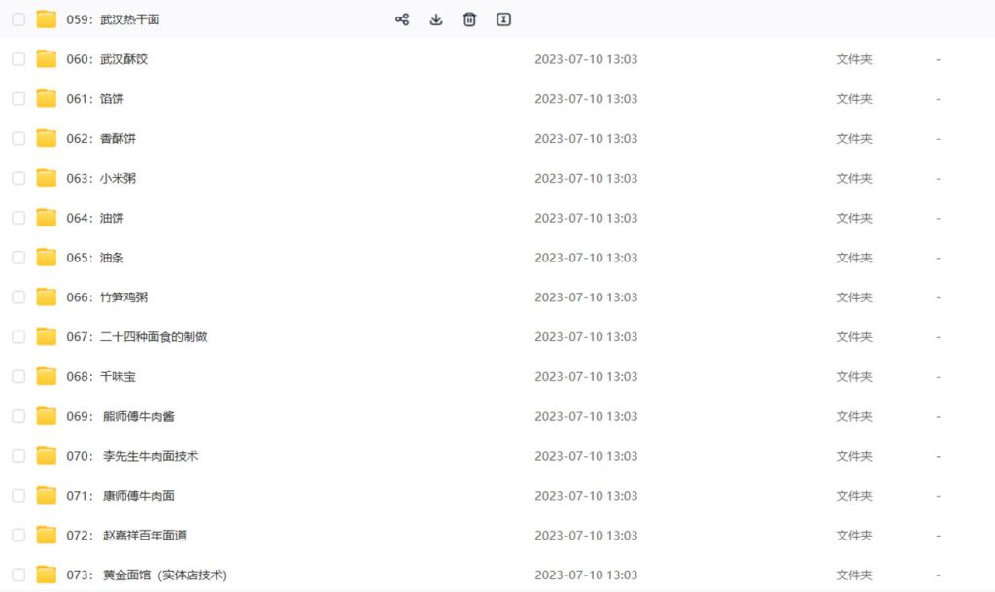
Task: Open the folder name 060：武汉酥饺
Action: pos(107,59)
